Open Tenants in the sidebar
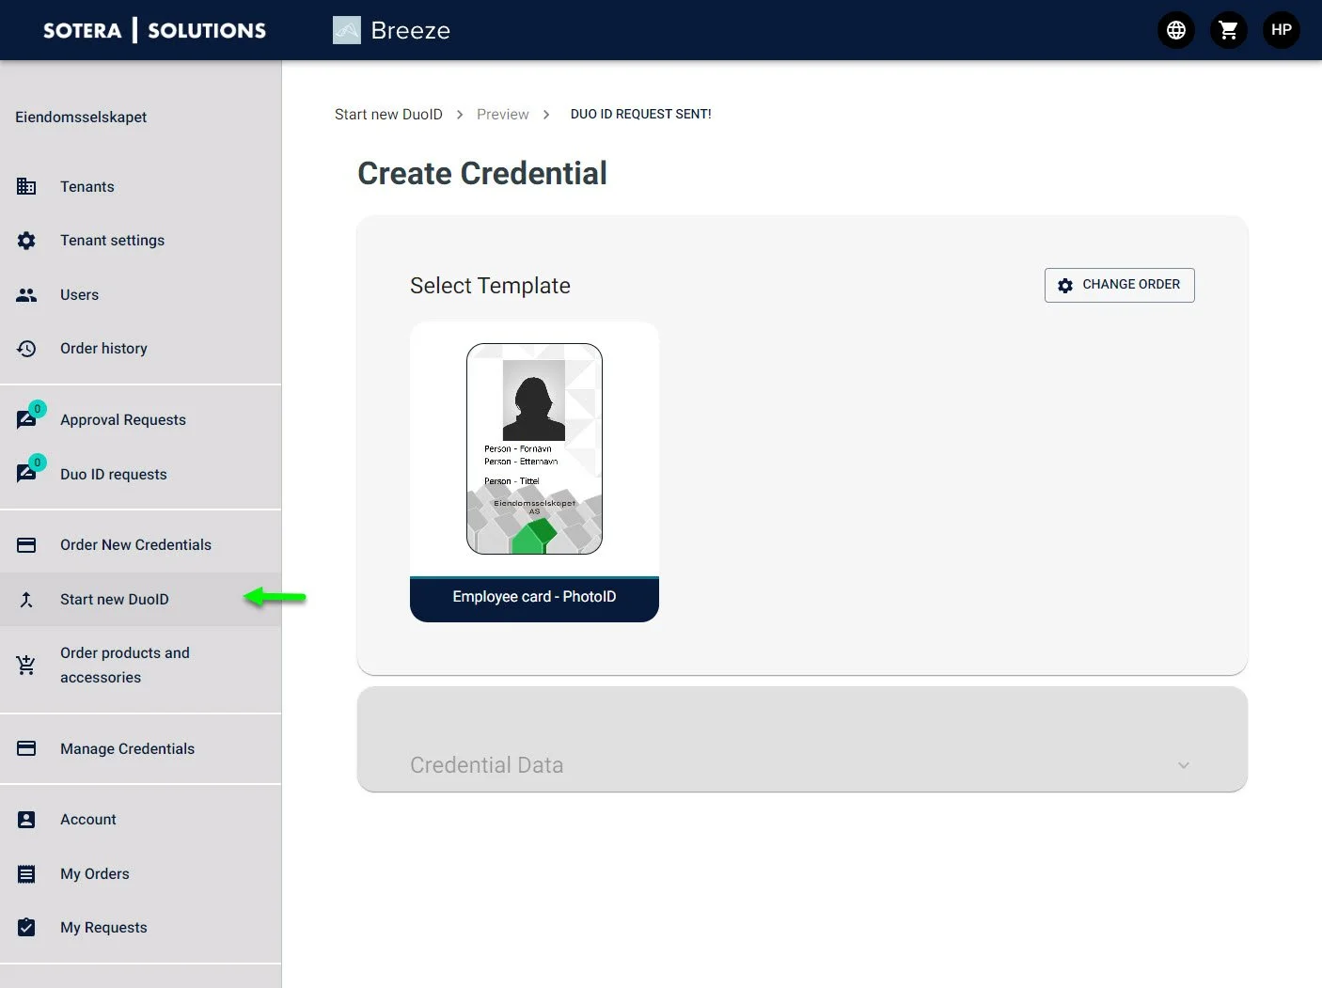 tap(141, 186)
